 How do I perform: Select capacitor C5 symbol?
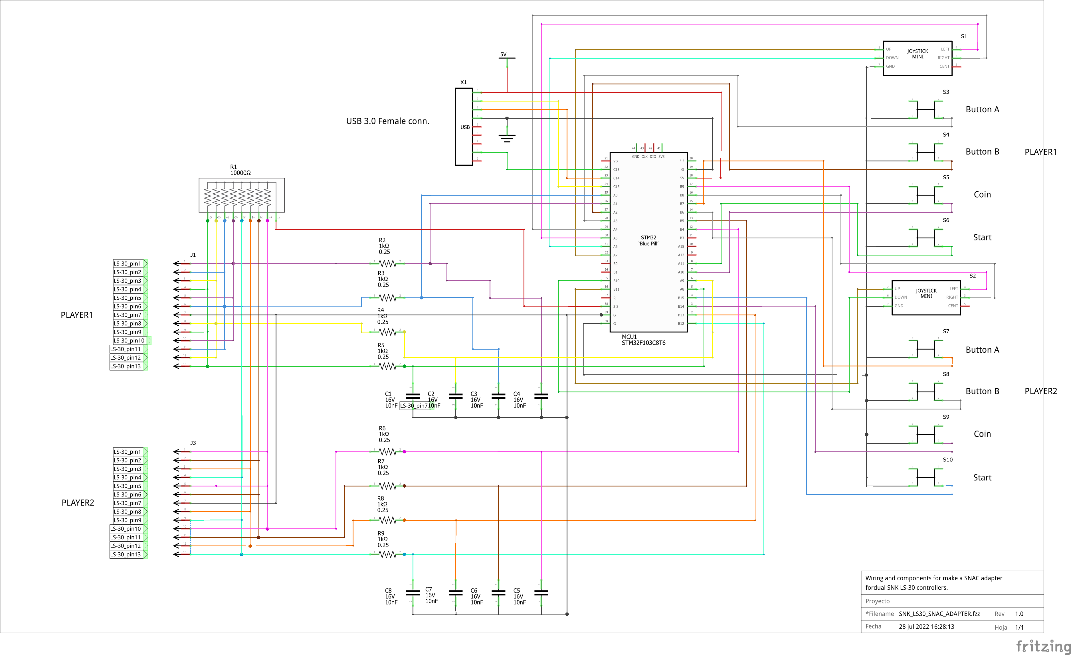(x=541, y=593)
